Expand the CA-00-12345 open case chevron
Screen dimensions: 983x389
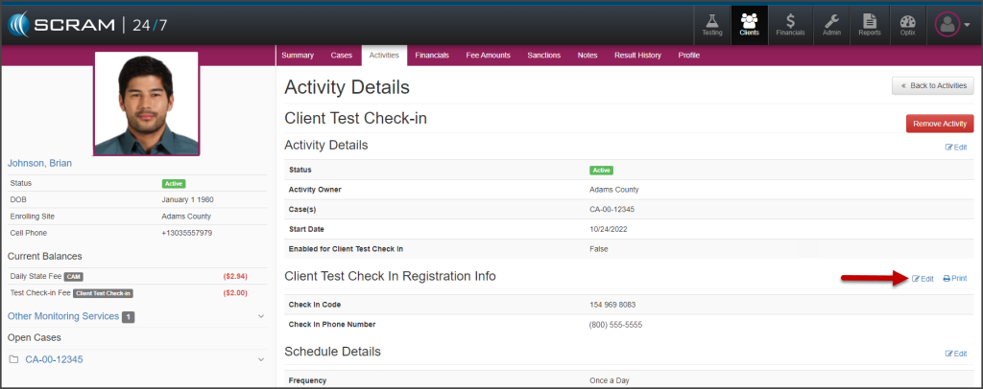(260, 359)
